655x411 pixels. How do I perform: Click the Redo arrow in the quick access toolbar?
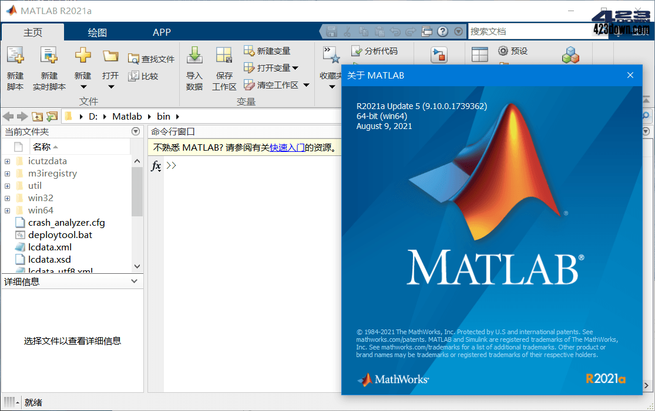point(411,31)
